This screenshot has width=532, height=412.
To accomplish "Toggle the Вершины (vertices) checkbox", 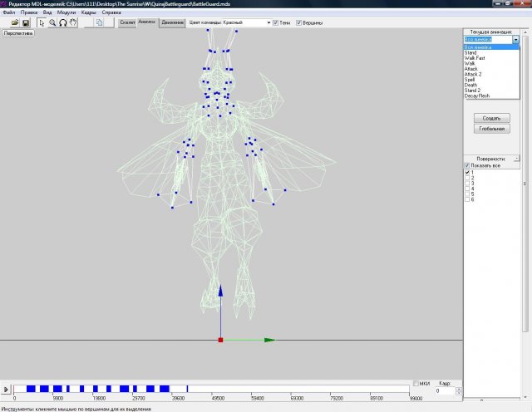I will click(298, 22).
